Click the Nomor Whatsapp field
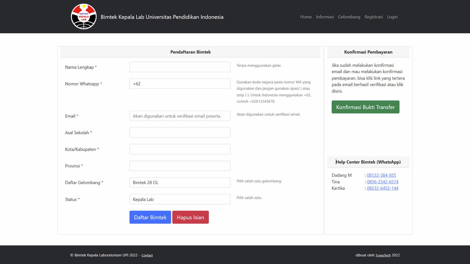The width and height of the screenshot is (470, 264). 180,84
